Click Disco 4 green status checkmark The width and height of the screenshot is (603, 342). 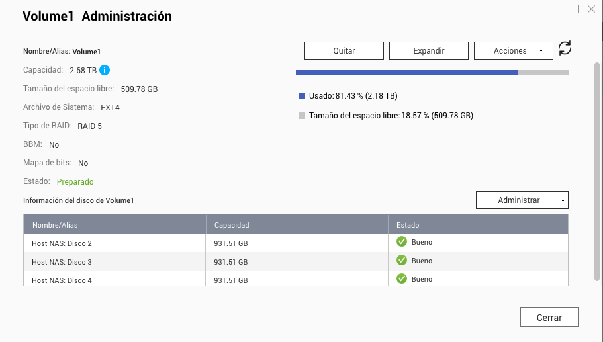pos(401,279)
